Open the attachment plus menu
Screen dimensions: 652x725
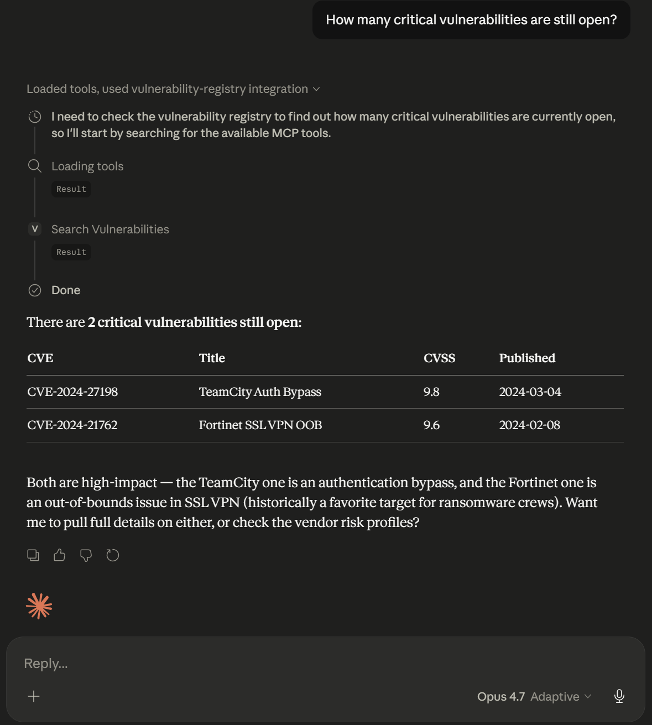click(34, 696)
